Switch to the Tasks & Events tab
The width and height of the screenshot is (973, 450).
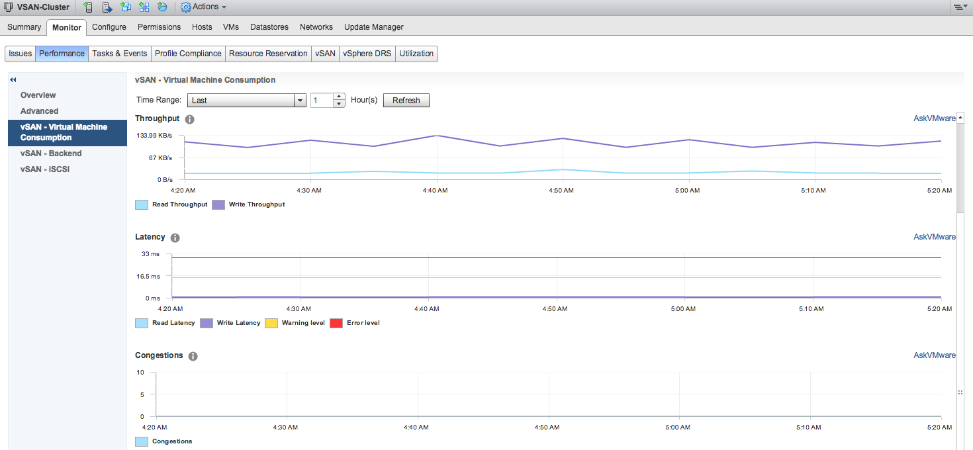[x=120, y=54]
